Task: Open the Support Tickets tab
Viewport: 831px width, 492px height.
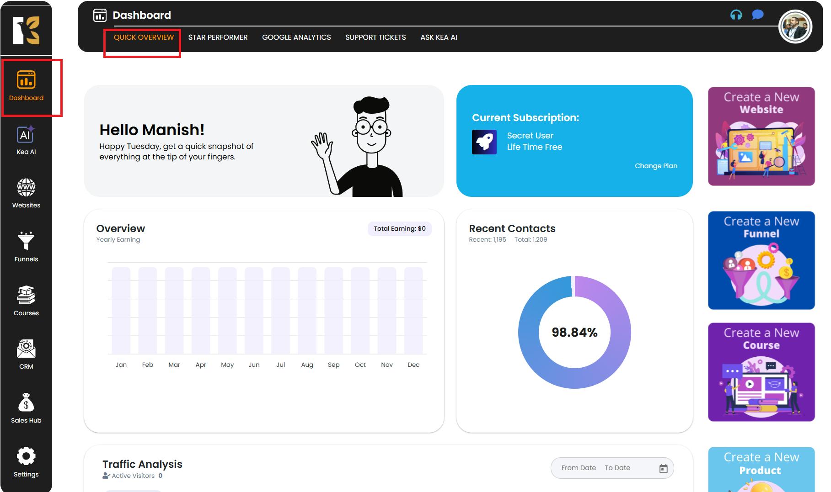Action: coord(375,37)
